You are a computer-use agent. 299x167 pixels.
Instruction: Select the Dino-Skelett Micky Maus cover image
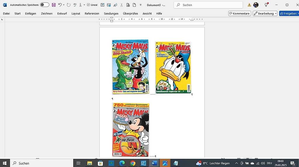coord(131,67)
